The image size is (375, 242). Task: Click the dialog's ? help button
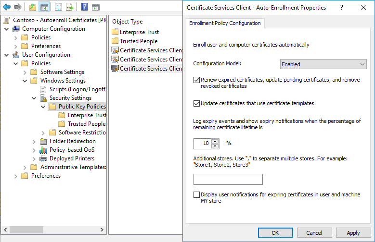[x=342, y=7]
